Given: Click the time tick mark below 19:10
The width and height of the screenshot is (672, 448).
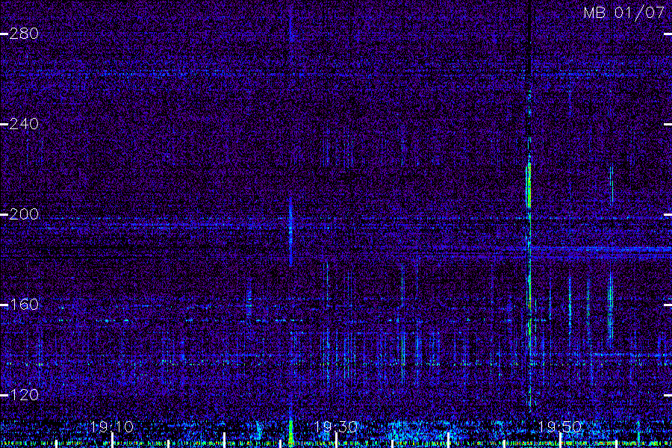Looking at the screenshot, I should pos(112,441).
